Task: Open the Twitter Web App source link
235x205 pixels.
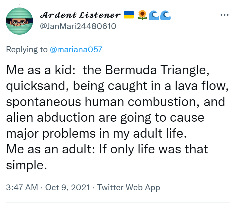Action: (129, 187)
